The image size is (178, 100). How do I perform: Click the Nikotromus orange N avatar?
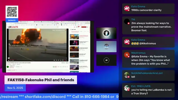[x=127, y=55]
